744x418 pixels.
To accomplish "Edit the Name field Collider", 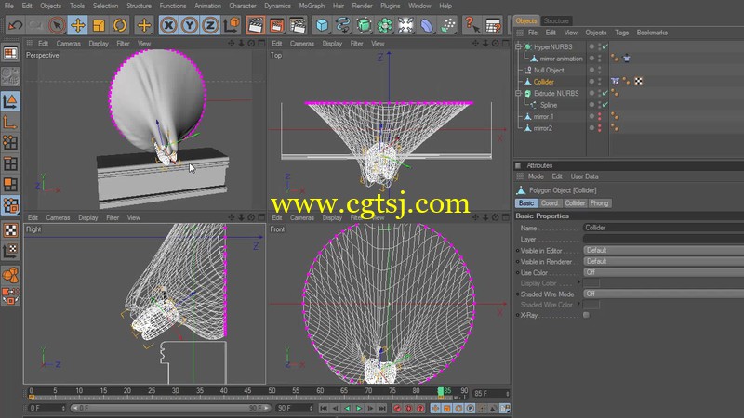I will [x=663, y=228].
